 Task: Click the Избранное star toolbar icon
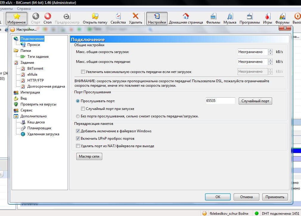[x=16, y=16]
